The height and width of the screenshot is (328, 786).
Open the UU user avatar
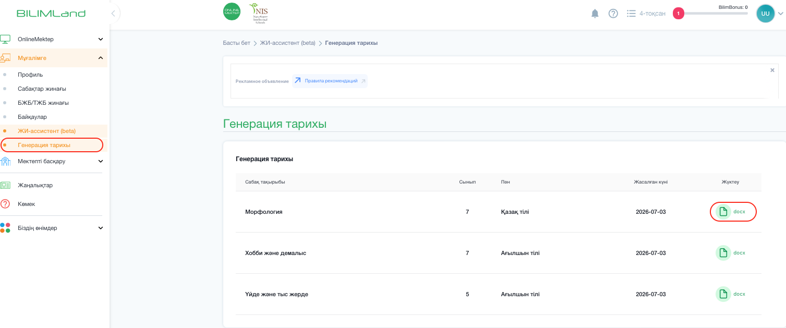765,14
